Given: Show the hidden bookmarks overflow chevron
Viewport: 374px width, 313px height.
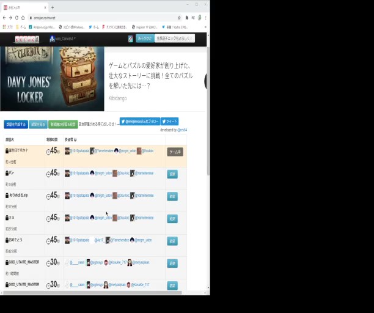Looking at the screenshot, I should 205,27.
